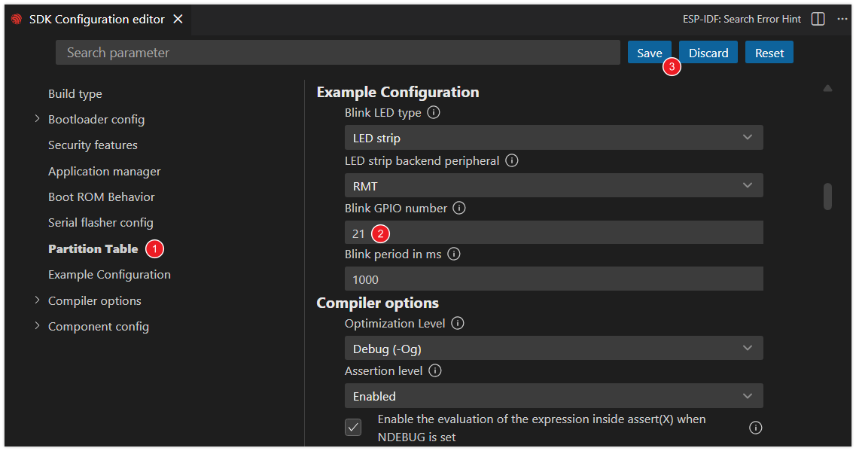Toggle the NDEBUG assert expression evaluation checkbox
Screen dimensions: 856x451
(x=353, y=427)
